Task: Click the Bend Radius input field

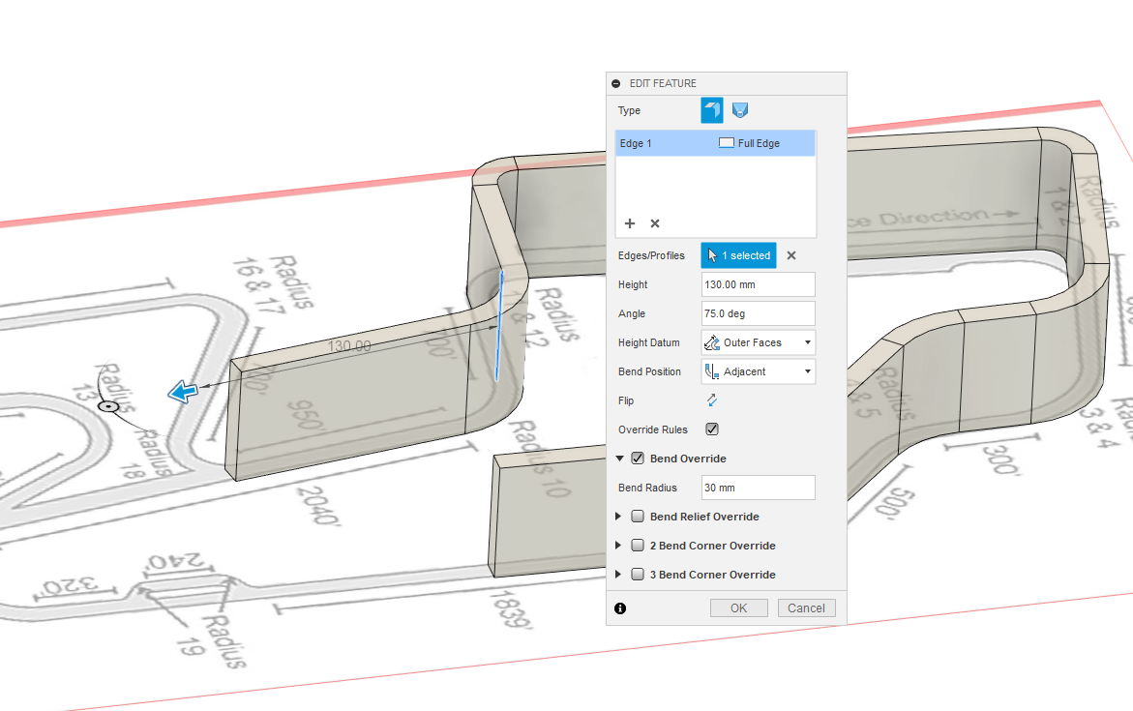Action: [758, 487]
